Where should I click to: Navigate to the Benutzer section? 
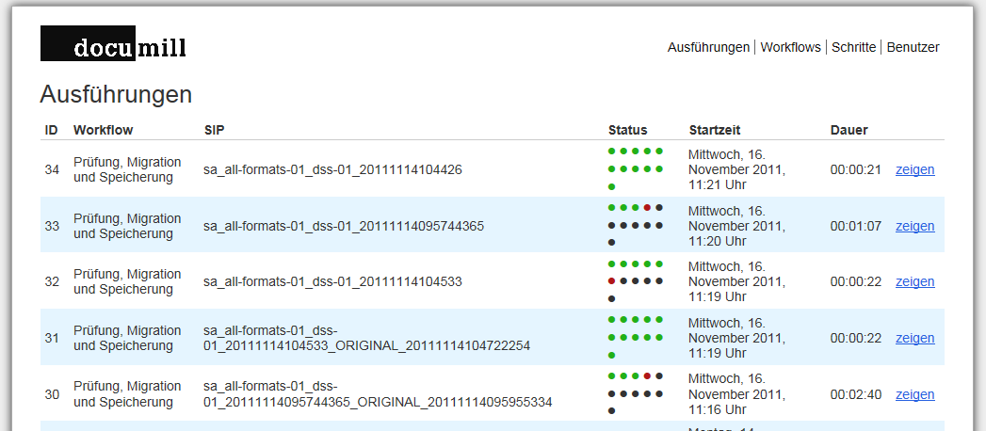[x=913, y=47]
